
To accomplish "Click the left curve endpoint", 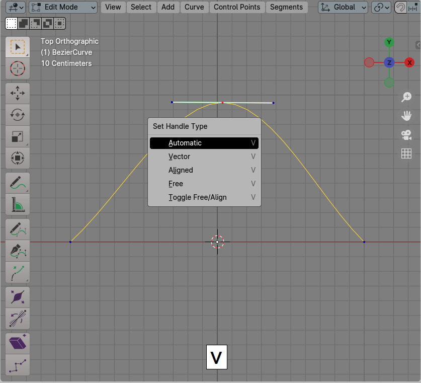I will (x=70, y=242).
